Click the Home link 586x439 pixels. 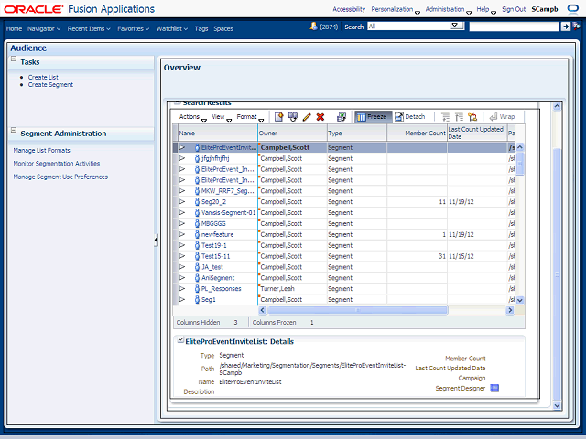[14, 28]
